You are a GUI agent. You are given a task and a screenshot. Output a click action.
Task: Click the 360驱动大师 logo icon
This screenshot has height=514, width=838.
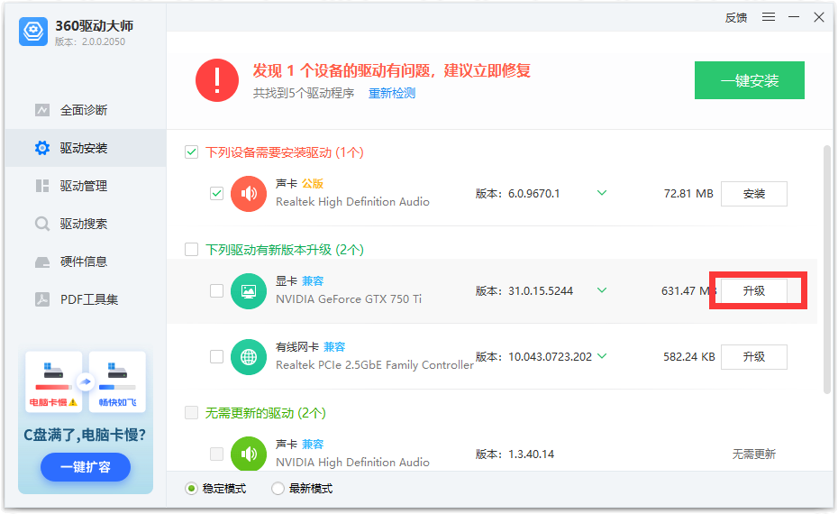(33, 32)
